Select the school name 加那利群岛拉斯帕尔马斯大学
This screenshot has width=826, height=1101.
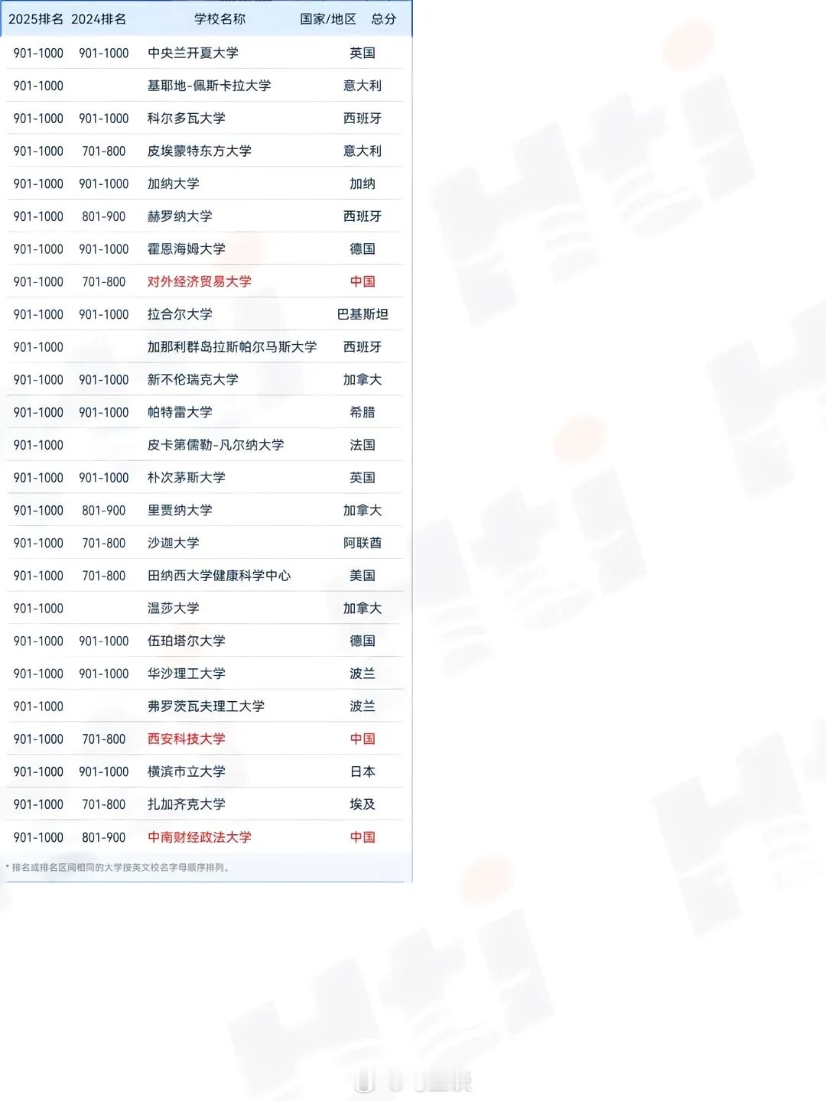(x=232, y=347)
